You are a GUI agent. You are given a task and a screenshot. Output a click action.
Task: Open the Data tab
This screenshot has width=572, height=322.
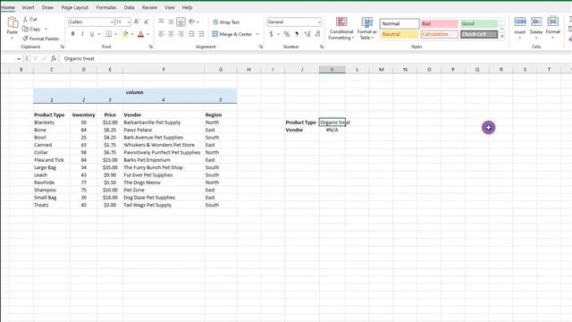129,7
